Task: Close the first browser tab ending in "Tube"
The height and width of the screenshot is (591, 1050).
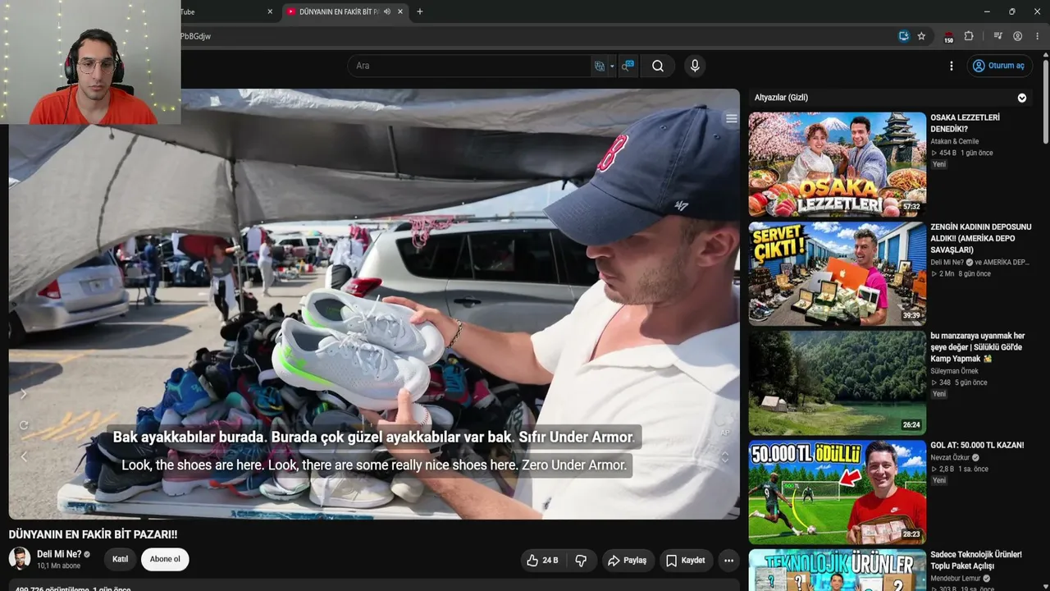Action: 270,11
